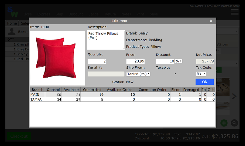Click the Branch column header

(37, 90)
